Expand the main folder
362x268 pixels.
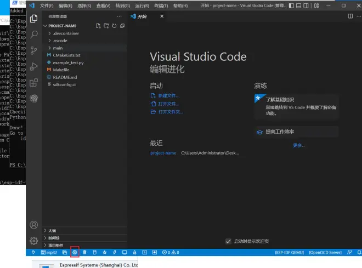(x=49, y=48)
